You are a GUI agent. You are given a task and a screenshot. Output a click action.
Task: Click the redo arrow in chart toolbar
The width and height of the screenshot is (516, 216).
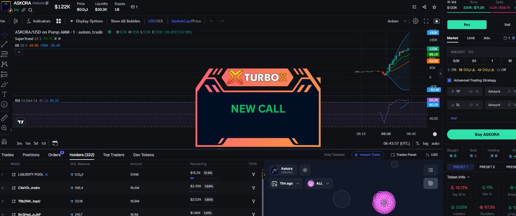pos(222,21)
